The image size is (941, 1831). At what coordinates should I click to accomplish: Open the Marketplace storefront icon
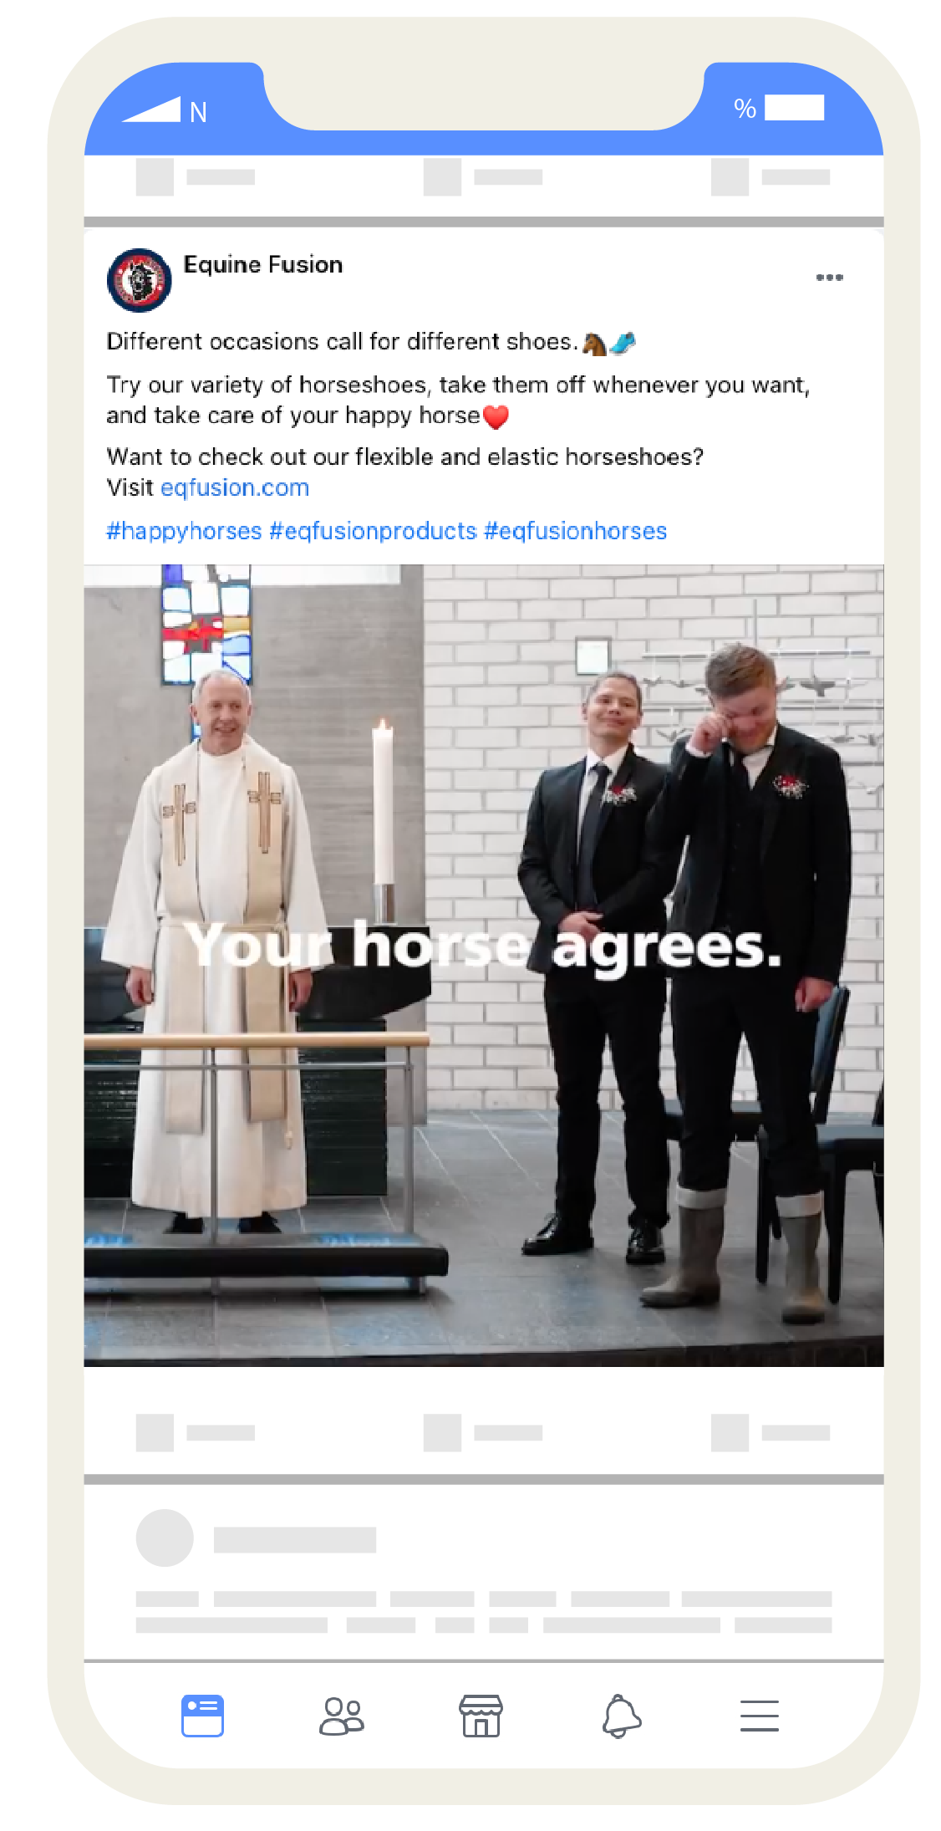pyautogui.click(x=481, y=1716)
